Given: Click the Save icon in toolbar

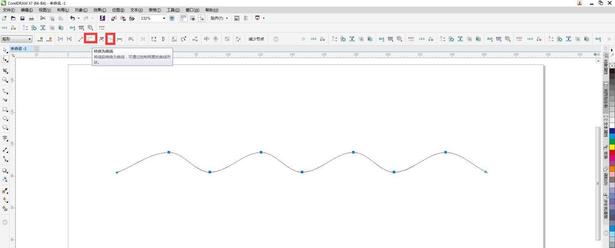Looking at the screenshot, I should (x=22, y=18).
